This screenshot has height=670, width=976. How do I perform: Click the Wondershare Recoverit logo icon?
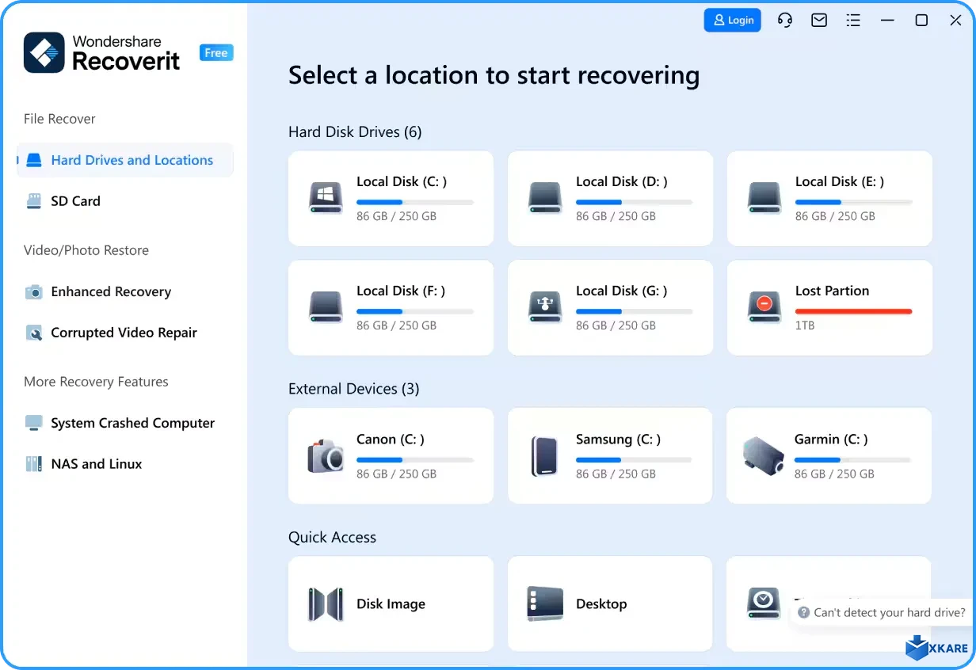[44, 53]
